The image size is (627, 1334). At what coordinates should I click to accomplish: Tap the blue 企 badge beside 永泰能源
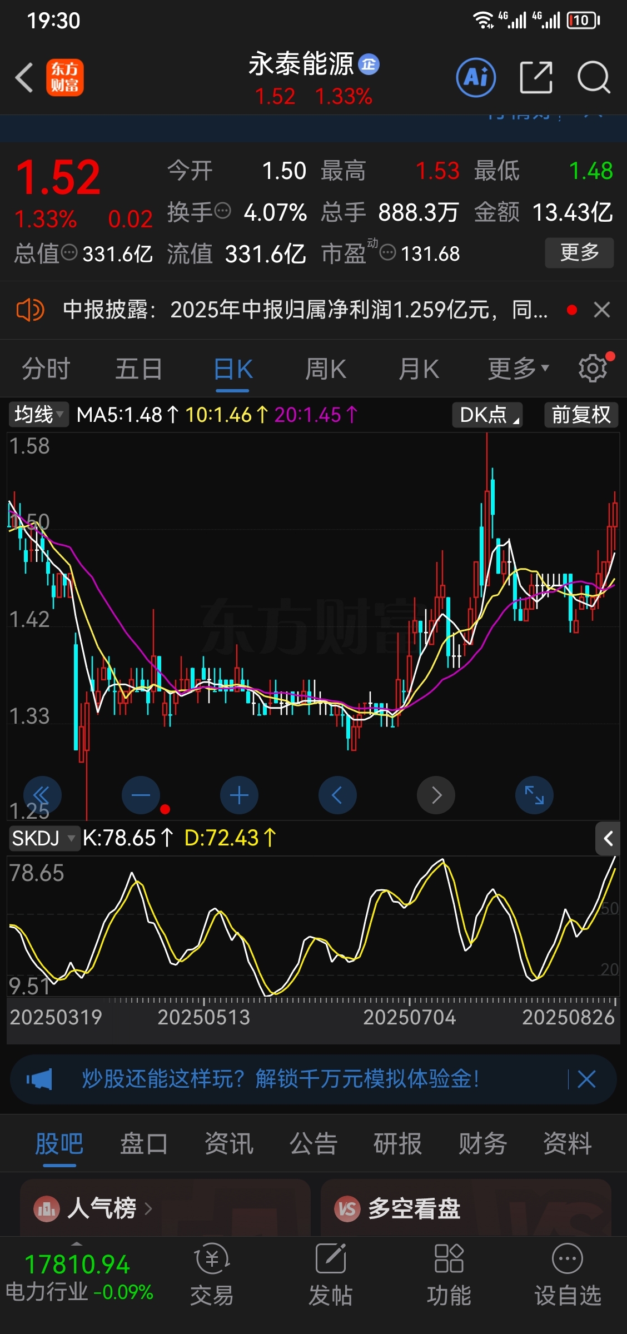369,64
